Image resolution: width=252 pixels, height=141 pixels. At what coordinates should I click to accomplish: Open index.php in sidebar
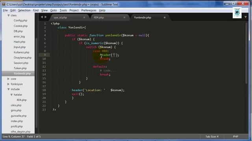click(17, 121)
